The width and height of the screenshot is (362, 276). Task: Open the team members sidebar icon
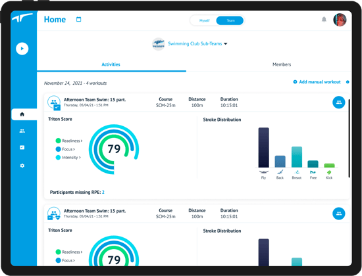pos(22,131)
